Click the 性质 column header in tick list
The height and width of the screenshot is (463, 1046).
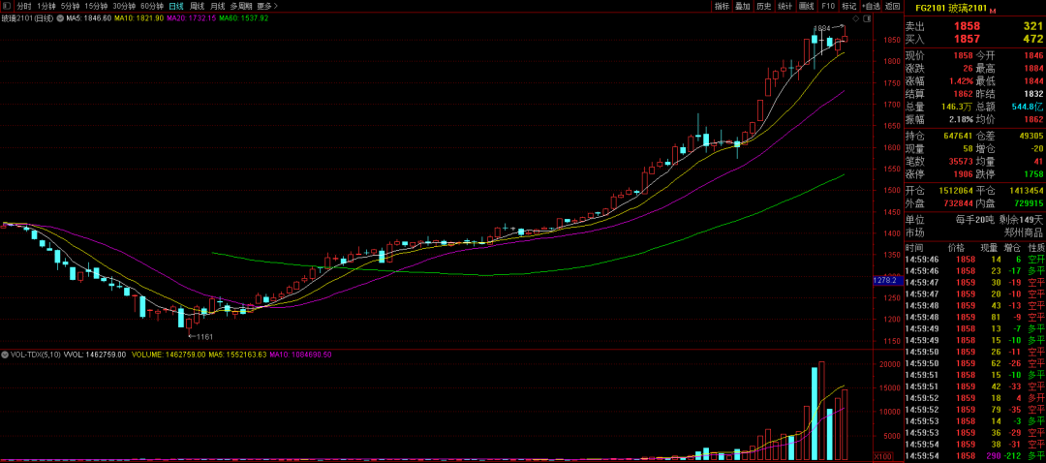coord(1035,248)
